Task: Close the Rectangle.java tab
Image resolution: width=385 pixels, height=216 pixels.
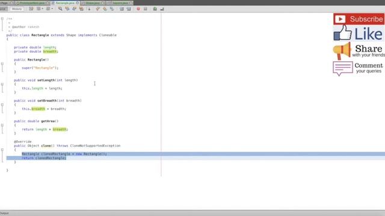Action: point(78,3)
